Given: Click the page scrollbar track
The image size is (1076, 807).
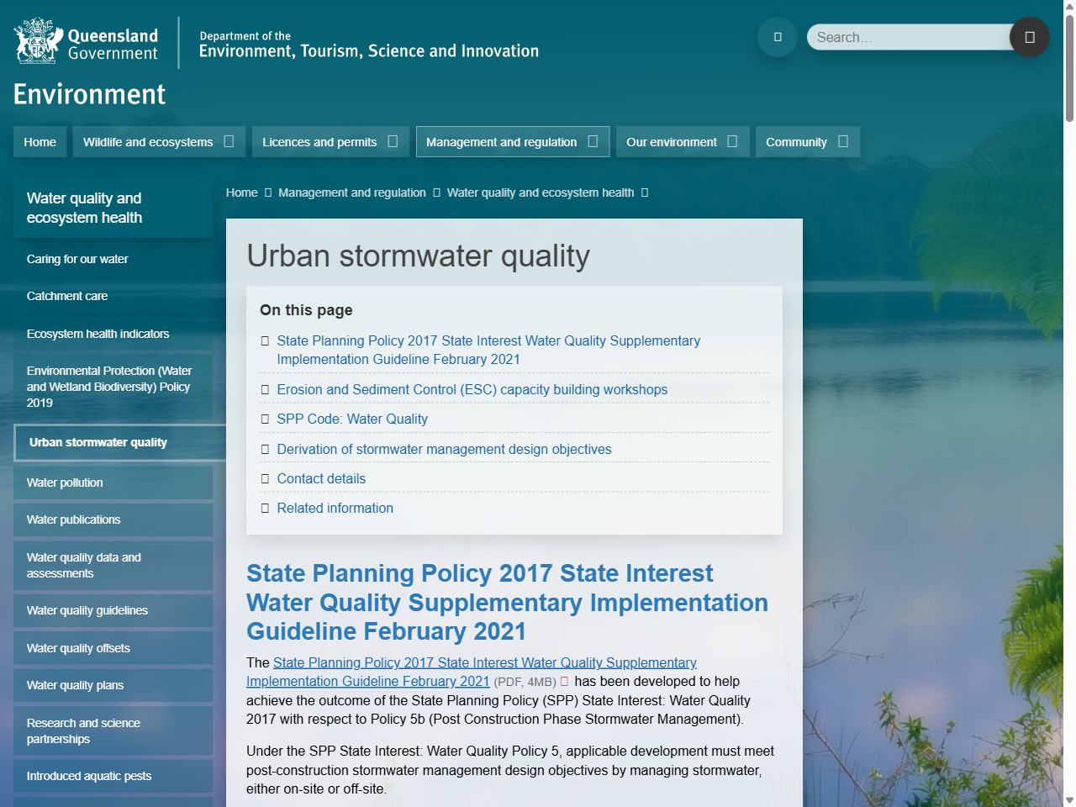Looking at the screenshot, I should [x=1068, y=420].
